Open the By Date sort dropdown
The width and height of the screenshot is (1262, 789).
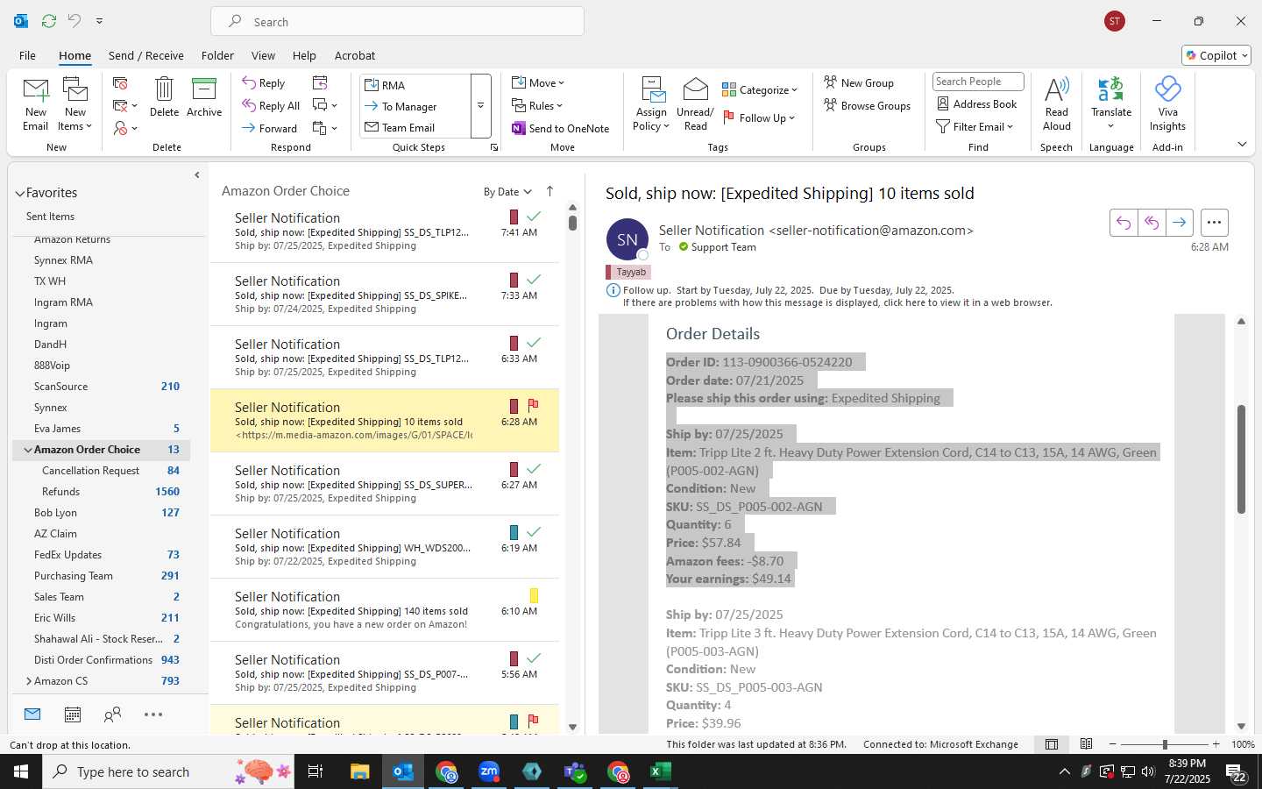(x=507, y=192)
